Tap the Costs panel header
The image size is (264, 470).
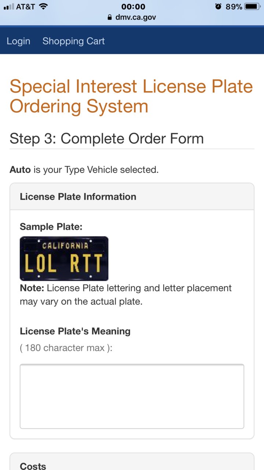pyautogui.click(x=132, y=462)
